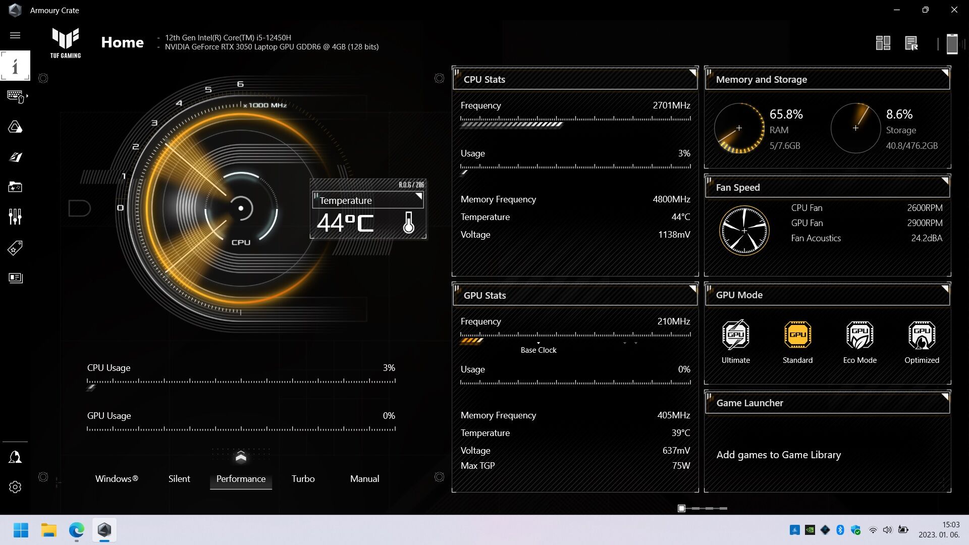Click the device battery icon

pos(952,43)
